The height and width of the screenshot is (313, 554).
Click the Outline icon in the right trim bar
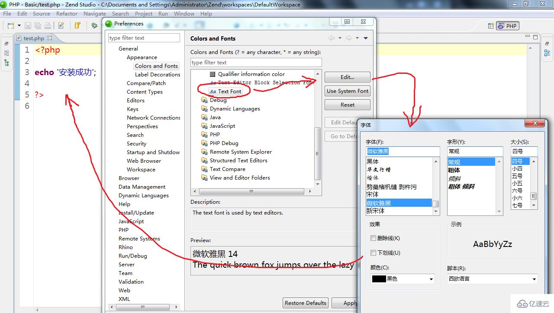coord(547,54)
